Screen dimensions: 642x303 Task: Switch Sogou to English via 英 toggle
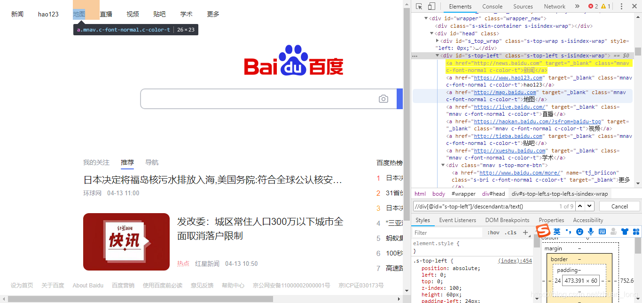point(557,231)
